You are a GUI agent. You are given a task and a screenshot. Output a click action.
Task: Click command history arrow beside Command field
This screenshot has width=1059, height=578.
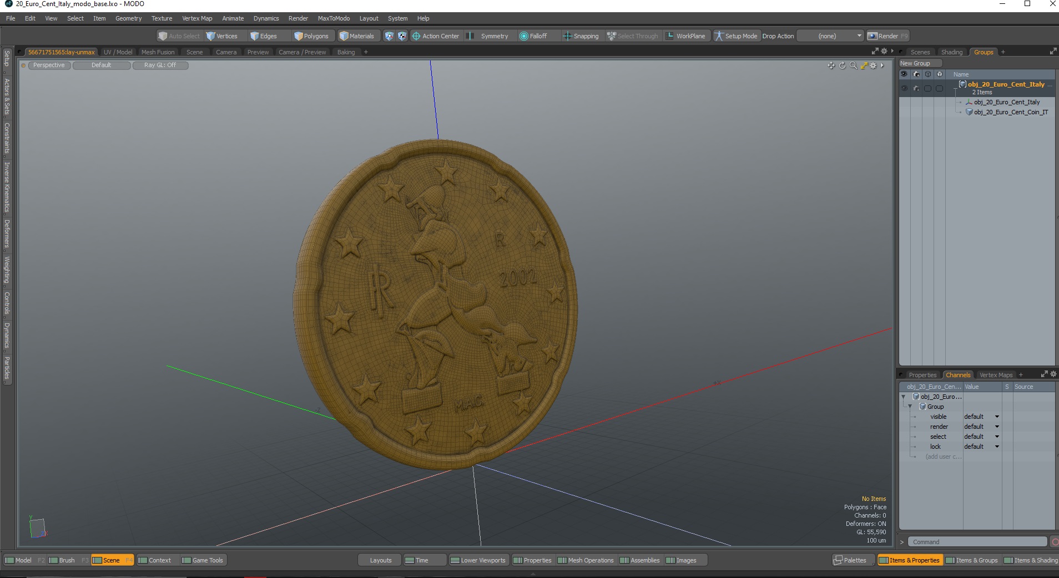point(902,542)
